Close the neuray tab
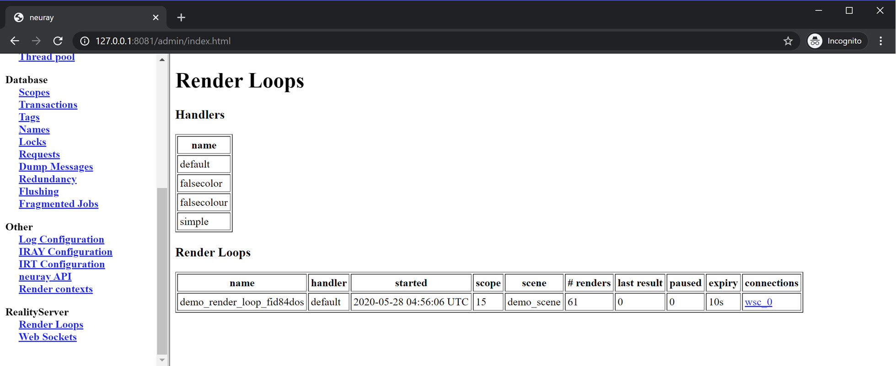896x366 pixels. tap(156, 17)
